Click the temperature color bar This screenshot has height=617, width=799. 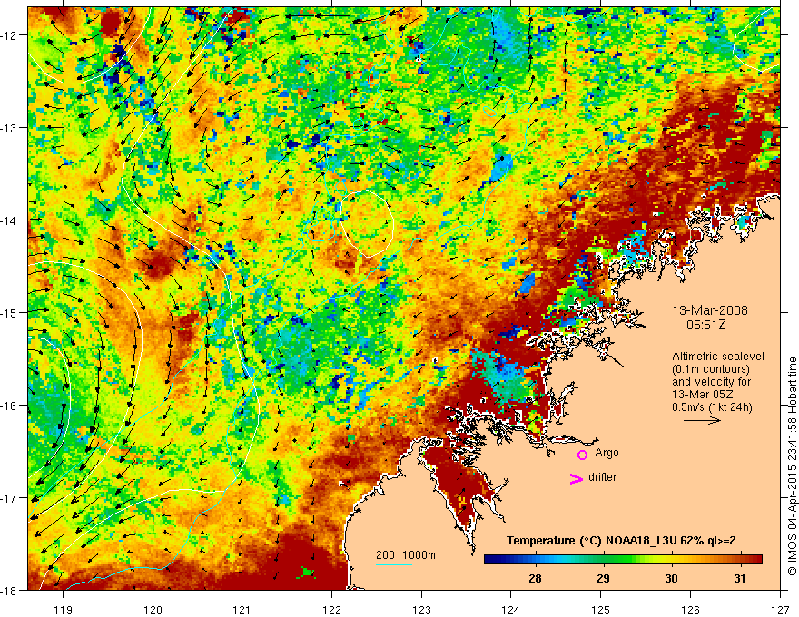(x=623, y=560)
